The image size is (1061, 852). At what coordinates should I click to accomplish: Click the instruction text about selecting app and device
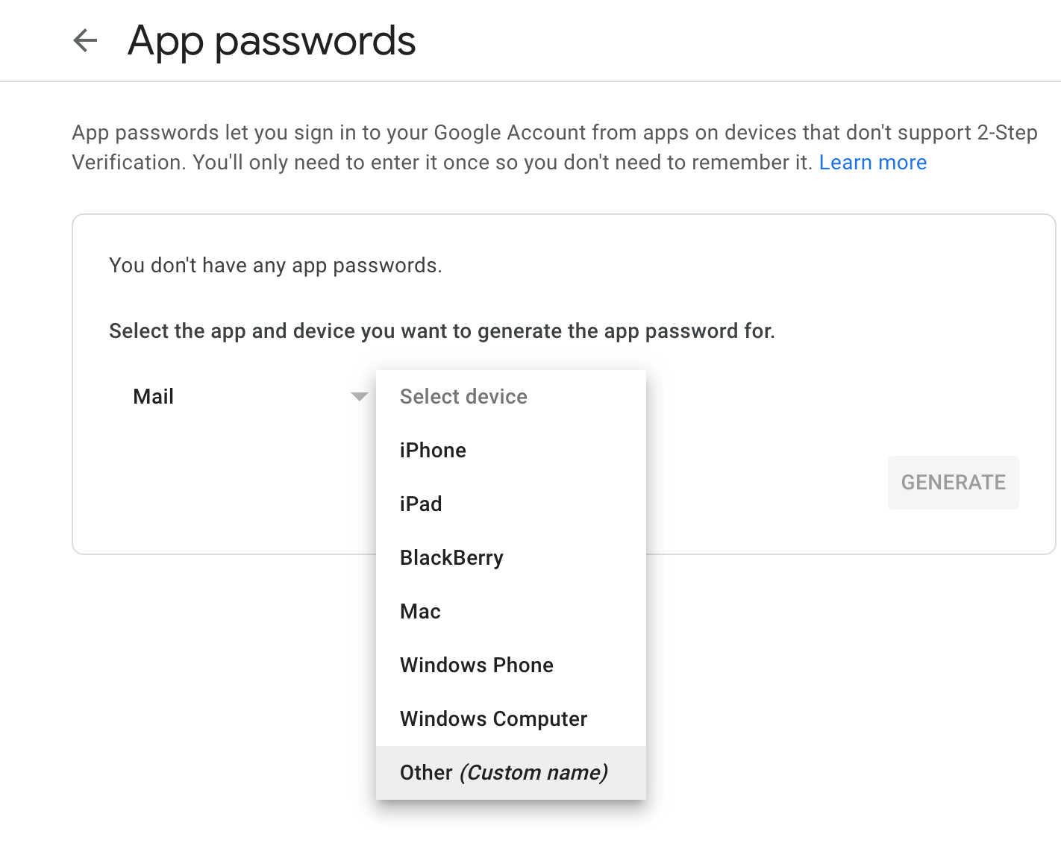click(442, 331)
